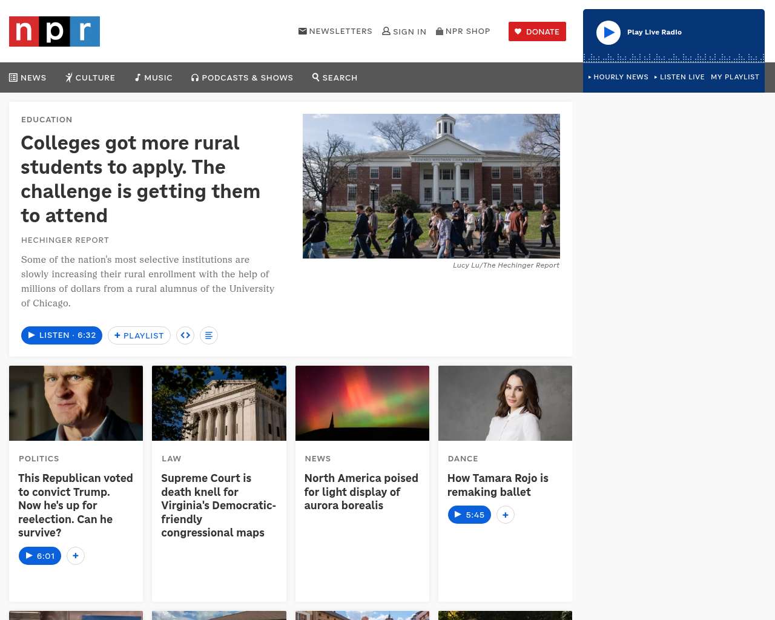Play the 6:32 Listen audio for the colleges story
The width and height of the screenshot is (775, 620).
[x=62, y=335]
